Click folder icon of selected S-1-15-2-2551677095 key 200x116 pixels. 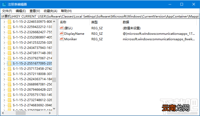point(9,64)
